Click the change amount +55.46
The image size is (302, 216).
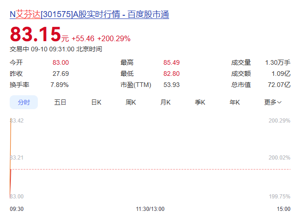[83, 38]
